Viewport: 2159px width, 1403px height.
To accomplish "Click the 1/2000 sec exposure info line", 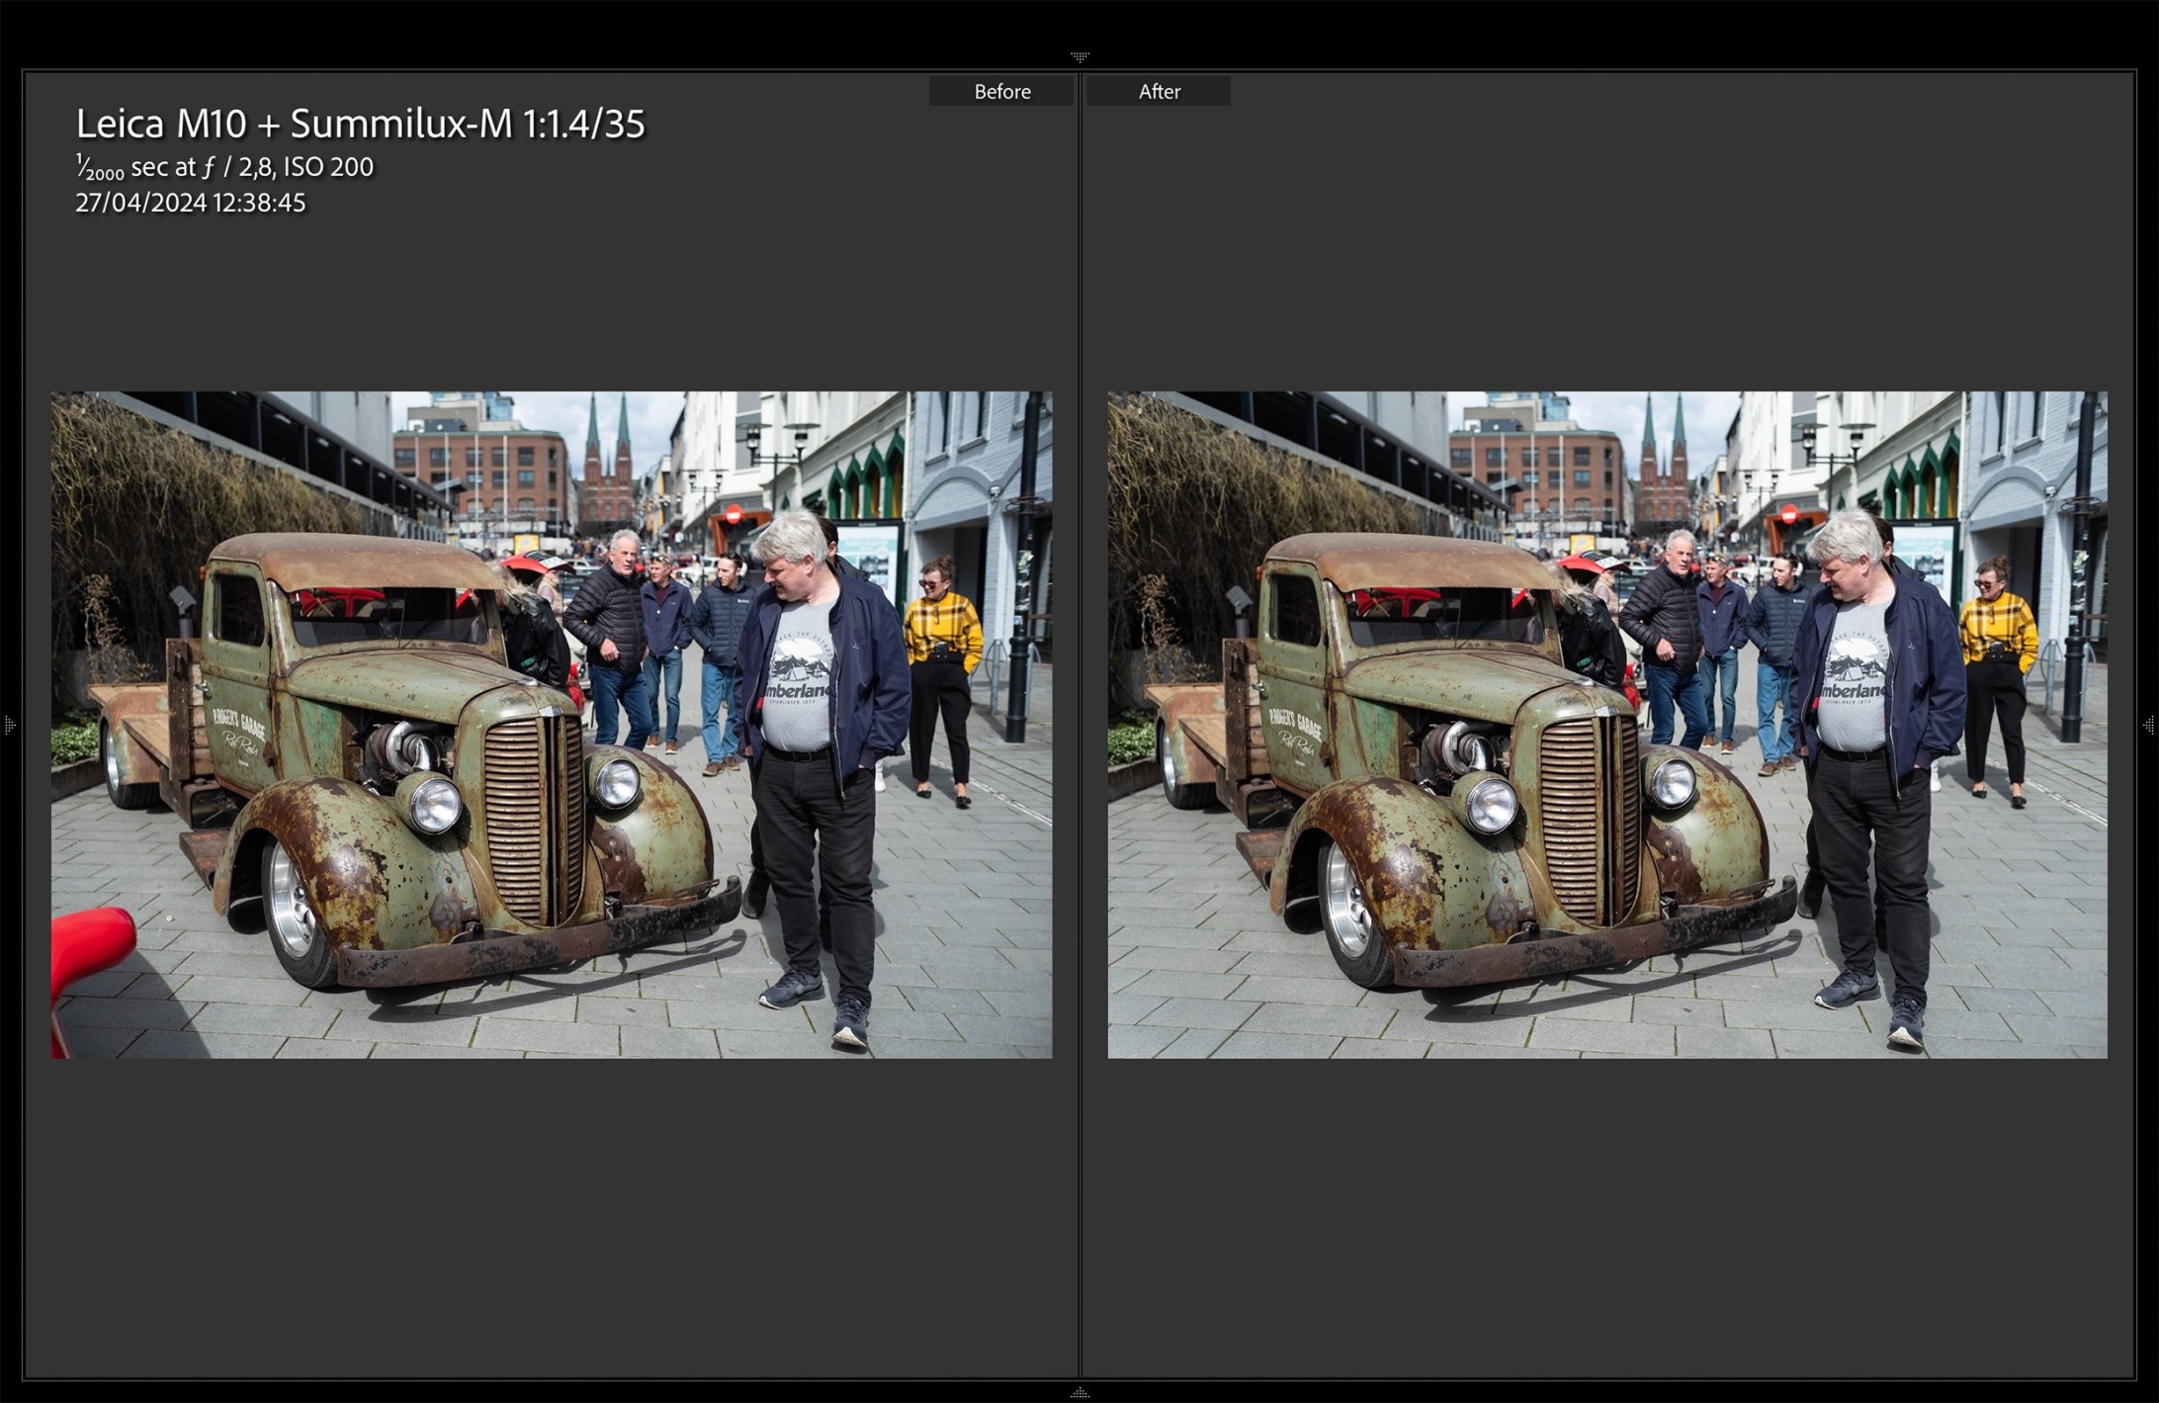I will 224,167.
